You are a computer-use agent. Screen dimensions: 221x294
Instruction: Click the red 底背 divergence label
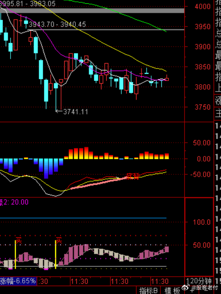coord(133,176)
